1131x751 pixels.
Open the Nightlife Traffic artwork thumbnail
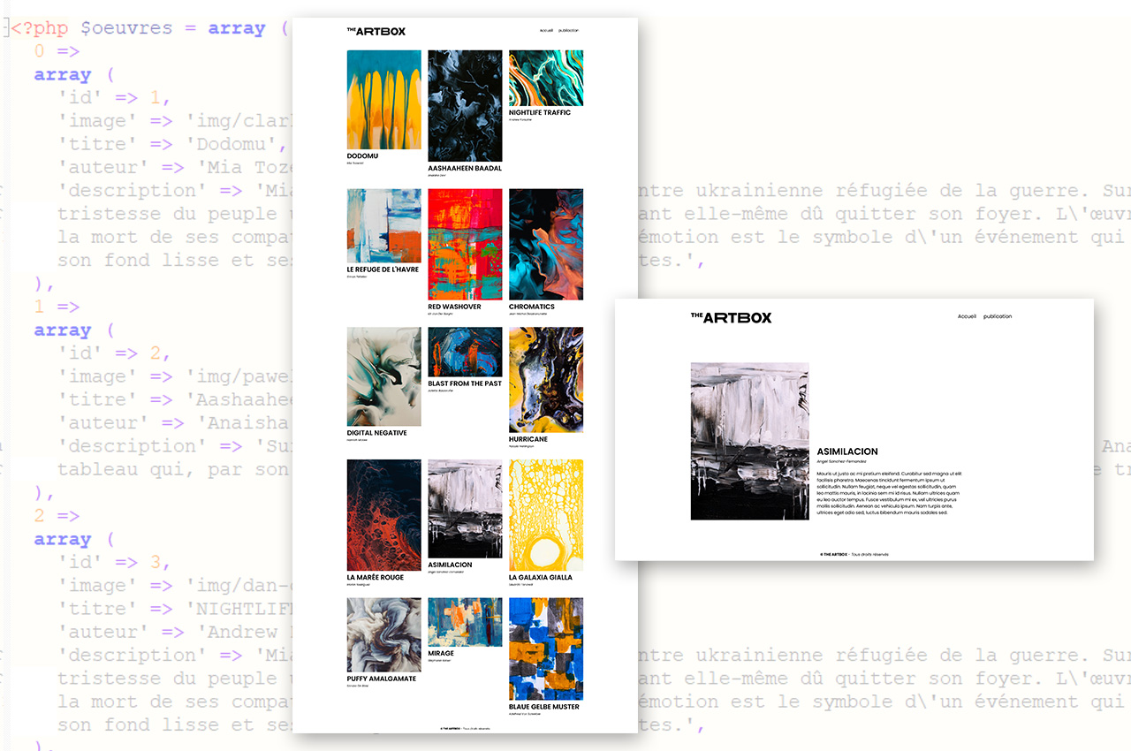(x=546, y=78)
